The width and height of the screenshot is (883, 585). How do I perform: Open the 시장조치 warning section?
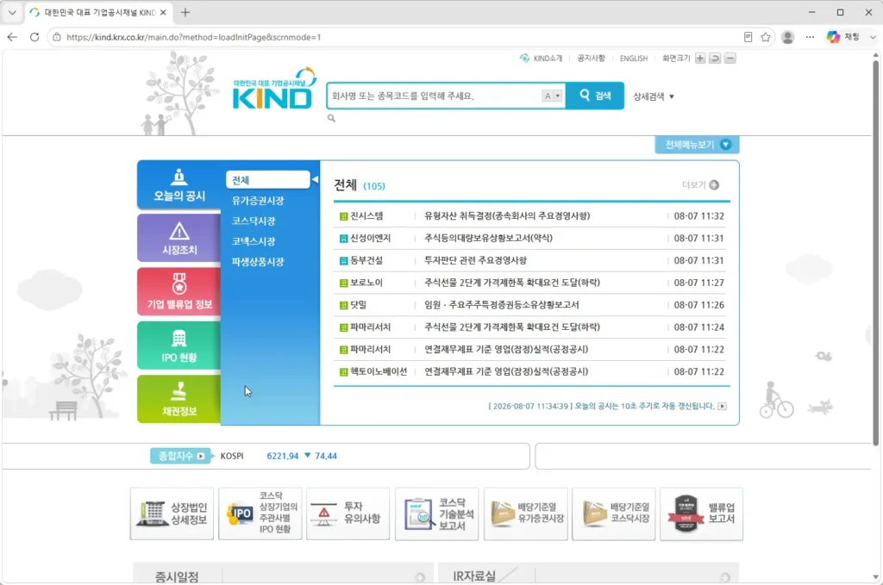pos(179,238)
